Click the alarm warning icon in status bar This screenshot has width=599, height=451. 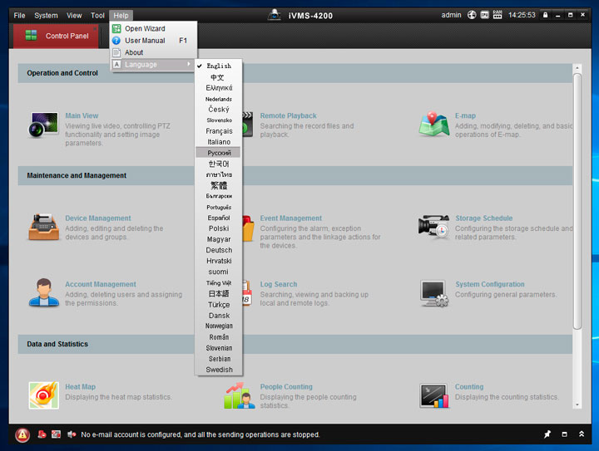(x=22, y=434)
